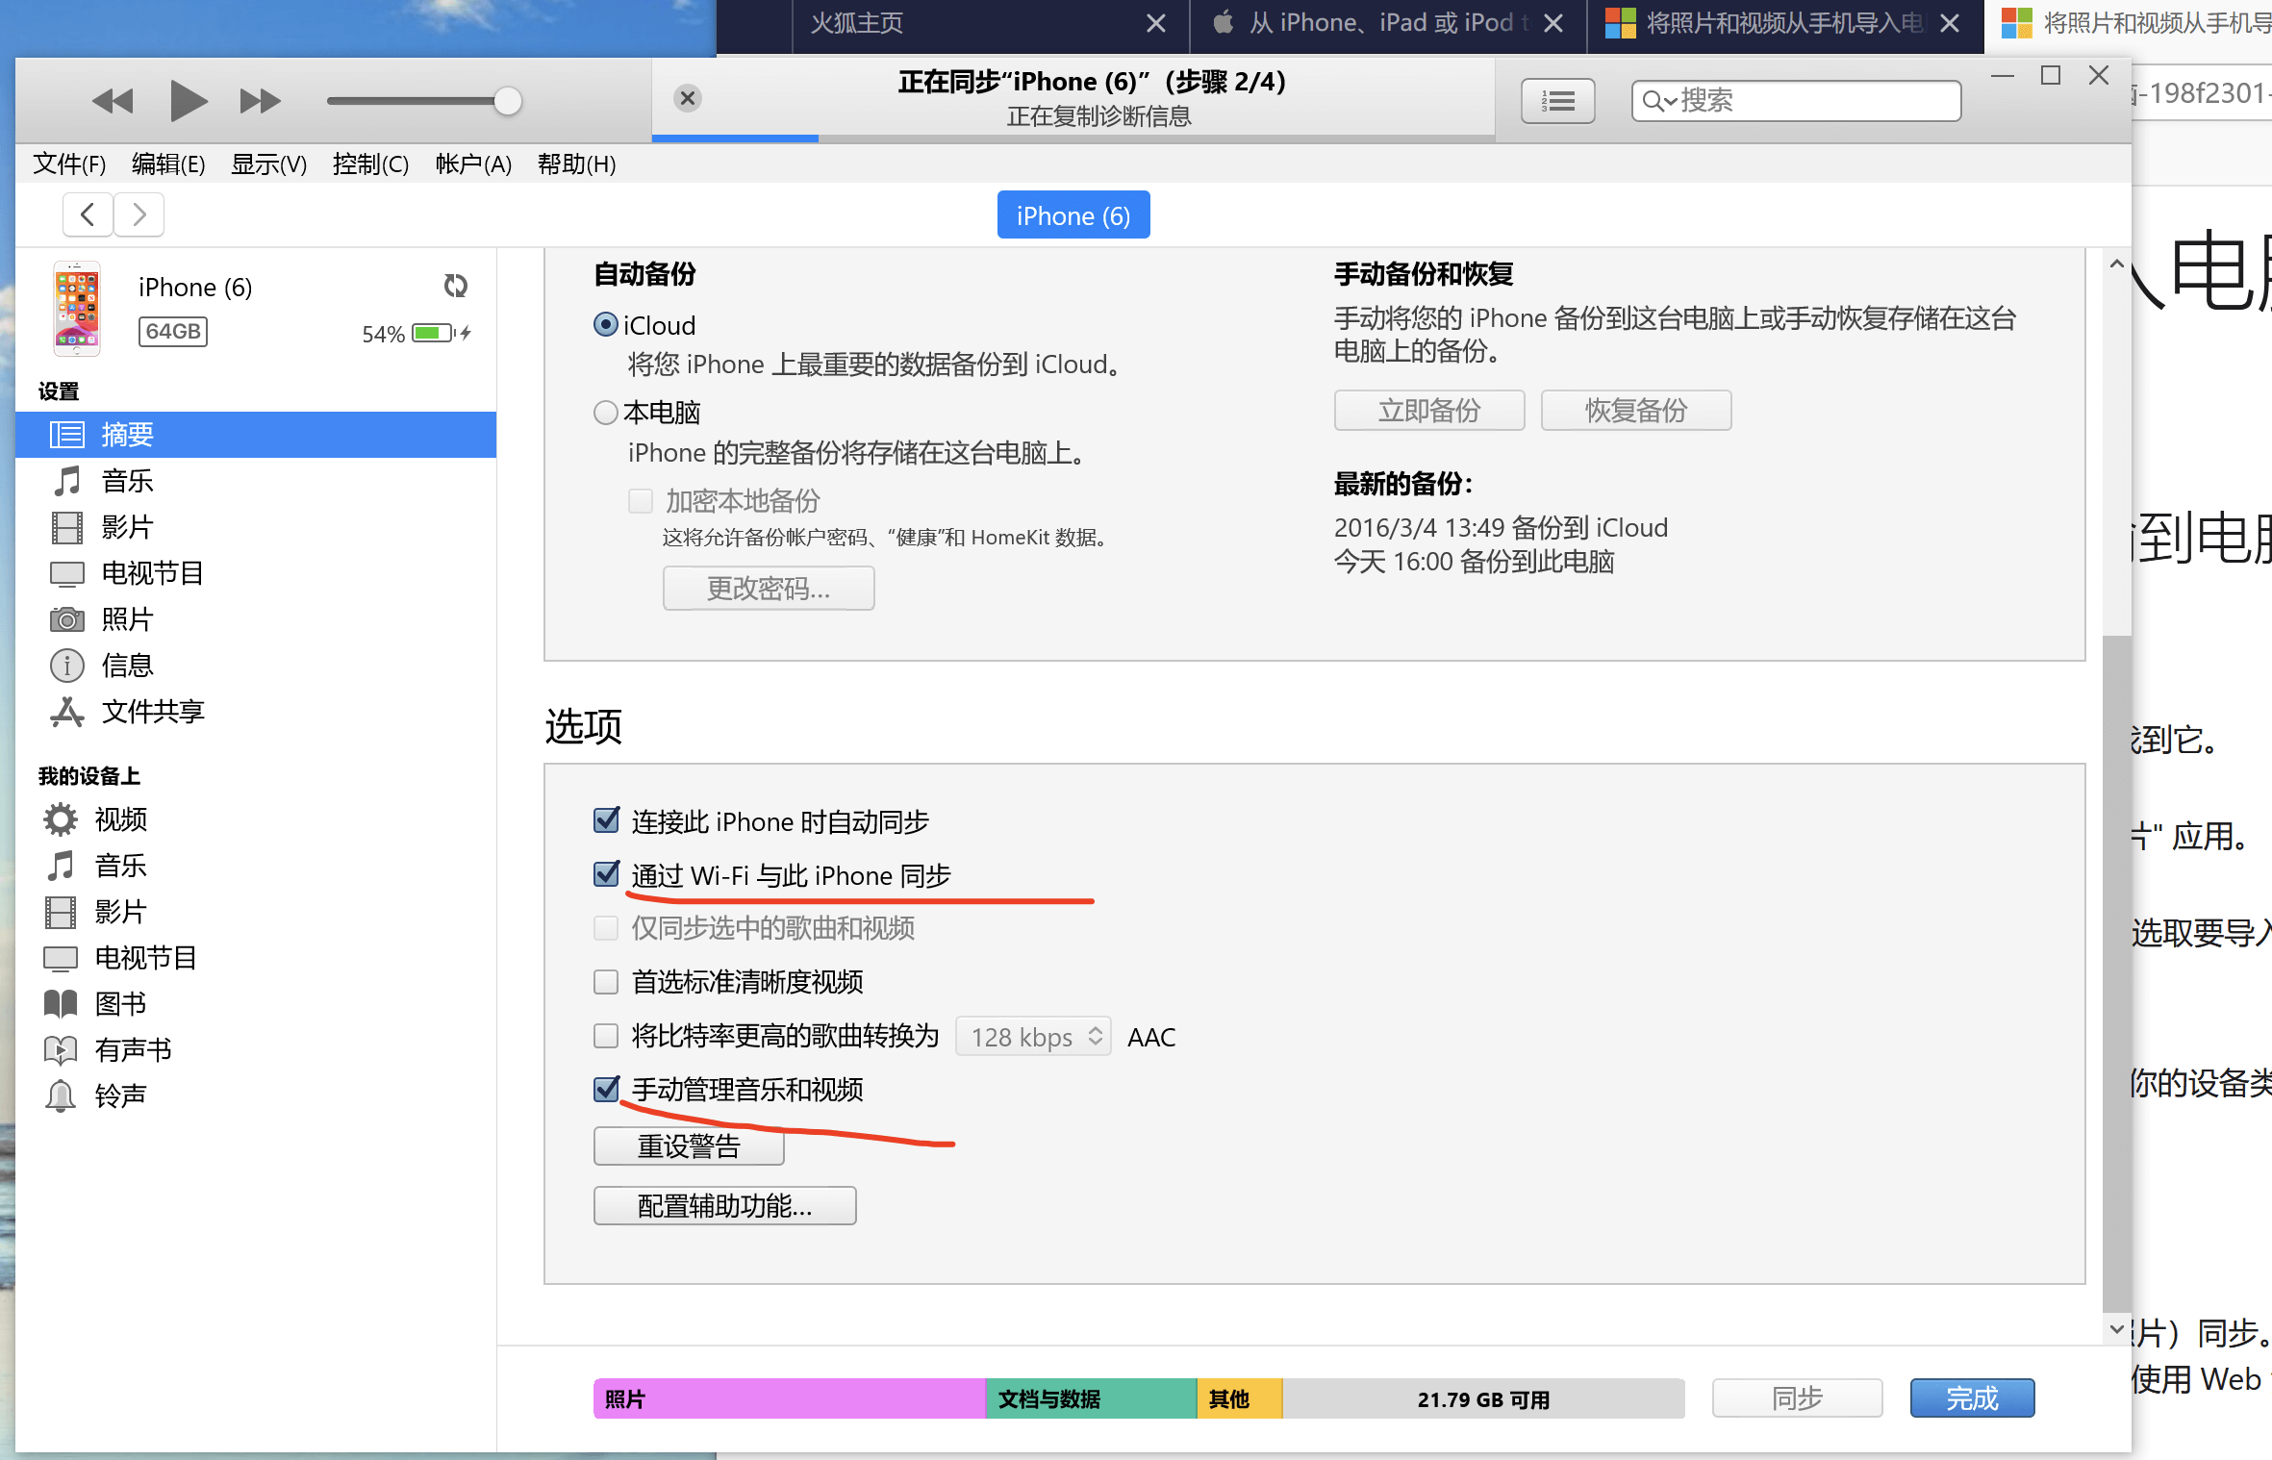
Task: Select the 本电脑 backup radio button
Action: click(605, 413)
